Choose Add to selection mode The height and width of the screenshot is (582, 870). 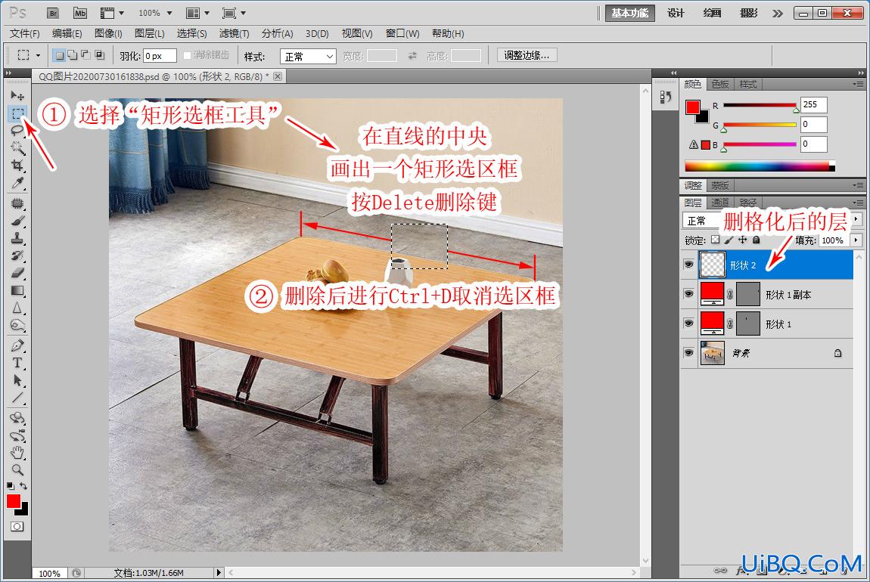click(x=72, y=55)
